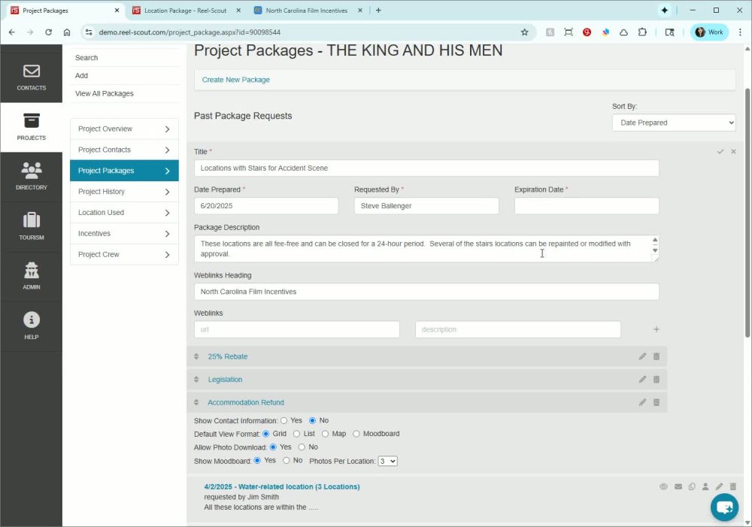Switch to North Carolina Film Incentives tab
Viewport: 752px width, 527px height.
click(x=307, y=10)
